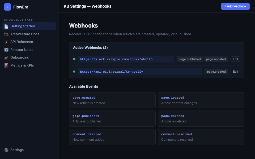
Task: Click the comment.created event card
Action: [x=112, y=137]
